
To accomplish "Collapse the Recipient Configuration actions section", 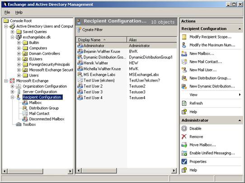I will point(240,29).
